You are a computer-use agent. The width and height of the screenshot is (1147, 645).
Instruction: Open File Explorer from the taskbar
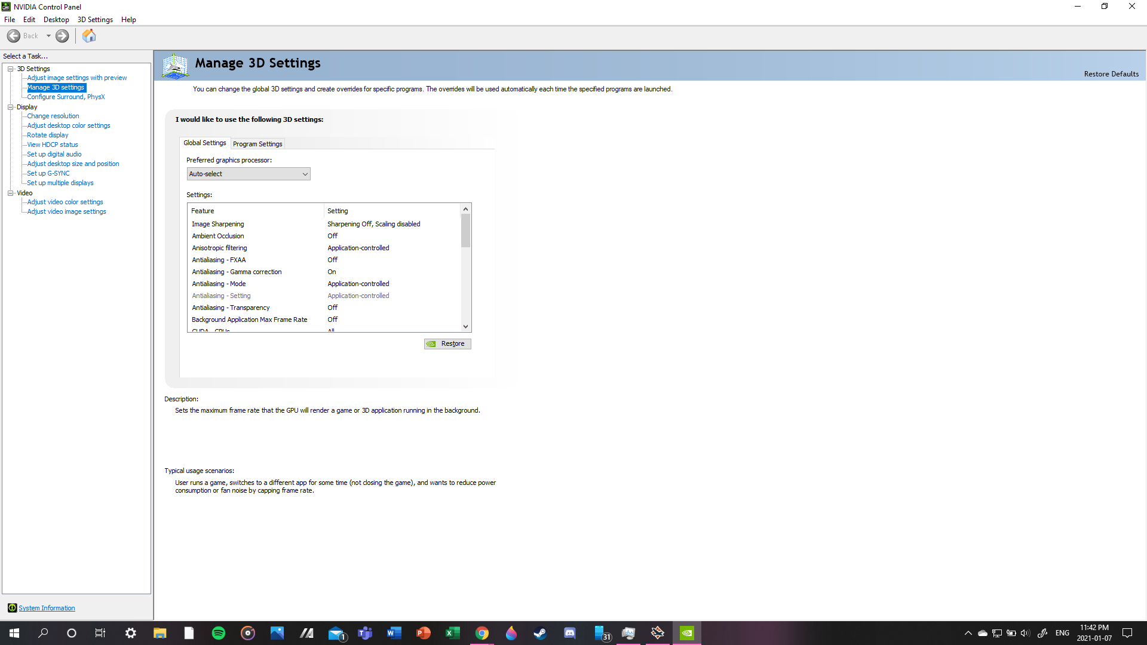[x=160, y=633]
